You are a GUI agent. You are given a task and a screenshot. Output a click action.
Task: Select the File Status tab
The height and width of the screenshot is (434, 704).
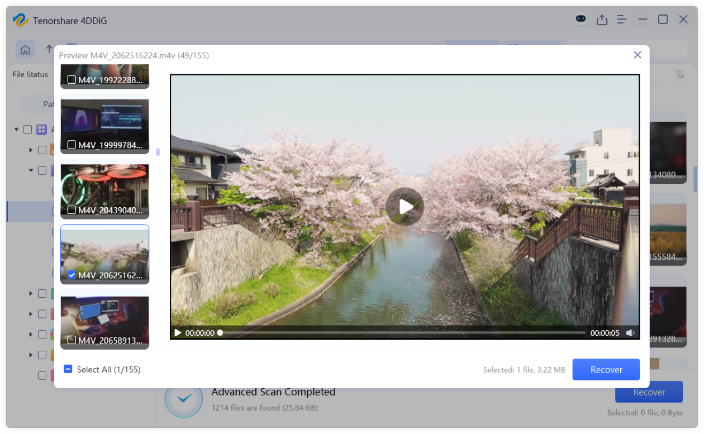29,74
